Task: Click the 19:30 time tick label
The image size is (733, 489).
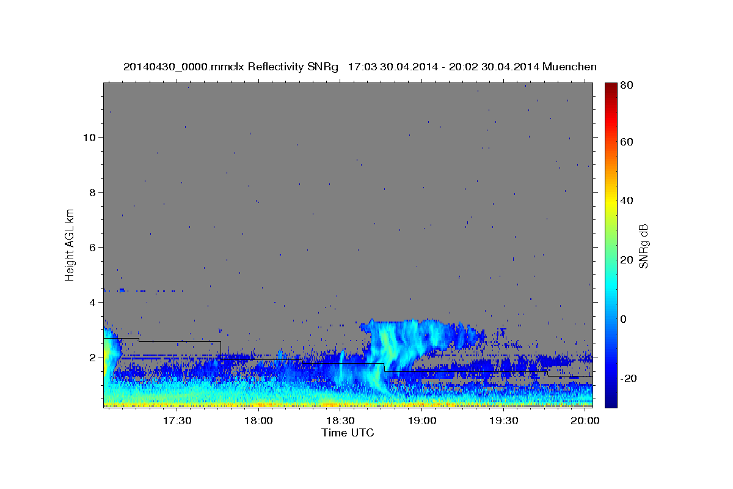Action: pos(504,421)
